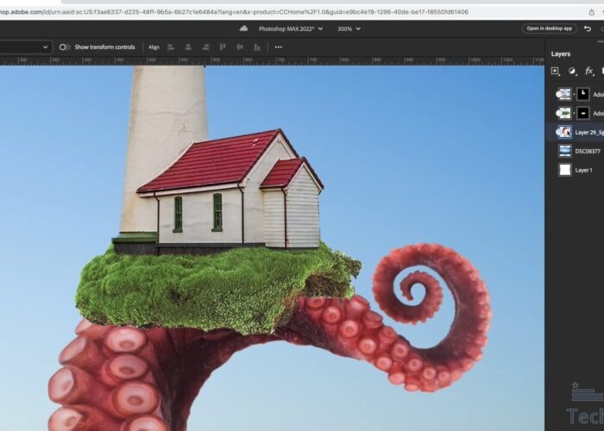The height and width of the screenshot is (431, 604).
Task: Toggle Show transform controls switch
Action: [65, 47]
